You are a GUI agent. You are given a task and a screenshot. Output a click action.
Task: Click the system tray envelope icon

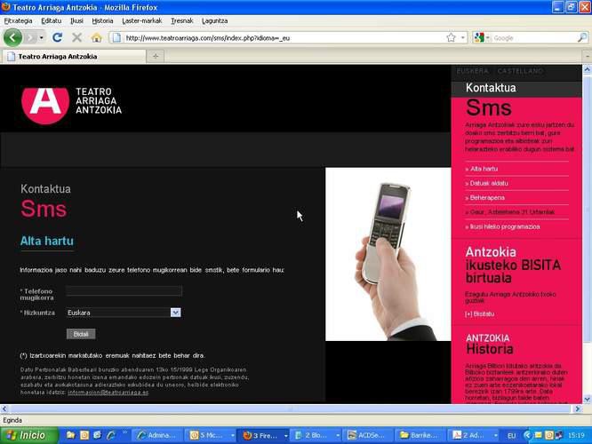coord(539,435)
